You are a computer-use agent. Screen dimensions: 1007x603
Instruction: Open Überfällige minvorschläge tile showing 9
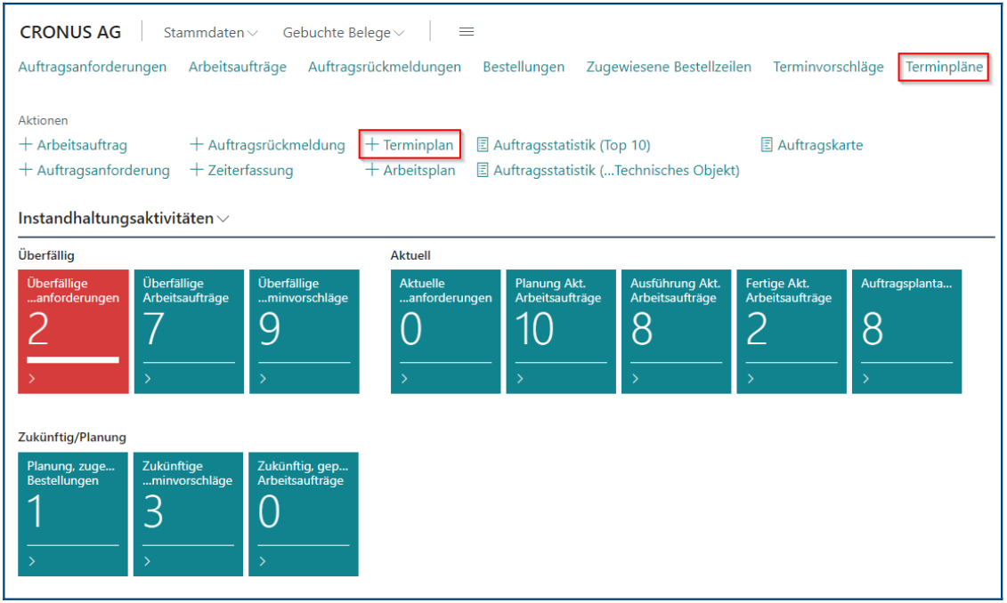point(305,331)
